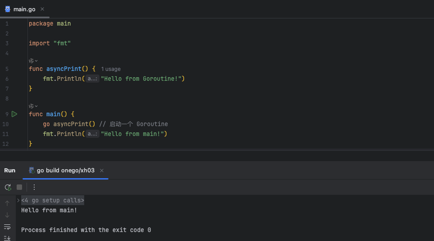This screenshot has width=434, height=241.
Task: Click go asyncPrint() call on line 10
Action: point(69,124)
